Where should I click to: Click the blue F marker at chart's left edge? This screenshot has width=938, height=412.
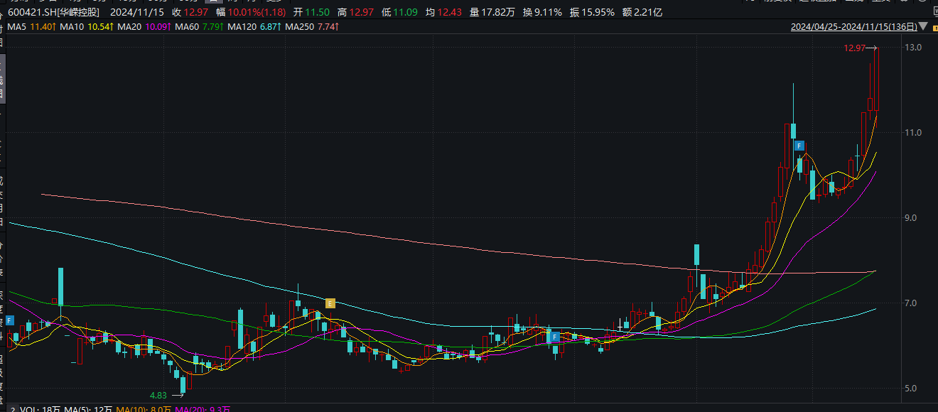tap(10, 320)
